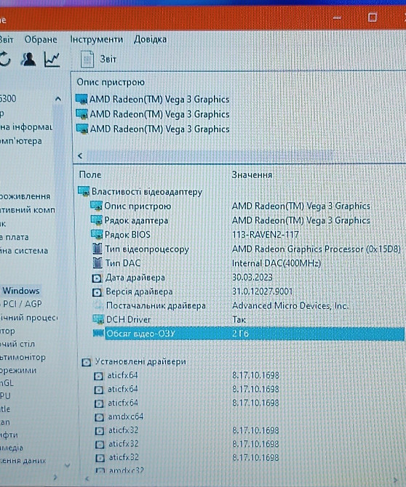Select Windows item in left tree

pos(21,291)
